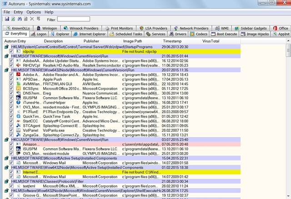Click the Codecs tab orange icon
291x199 pixels.
(x=192, y=34)
